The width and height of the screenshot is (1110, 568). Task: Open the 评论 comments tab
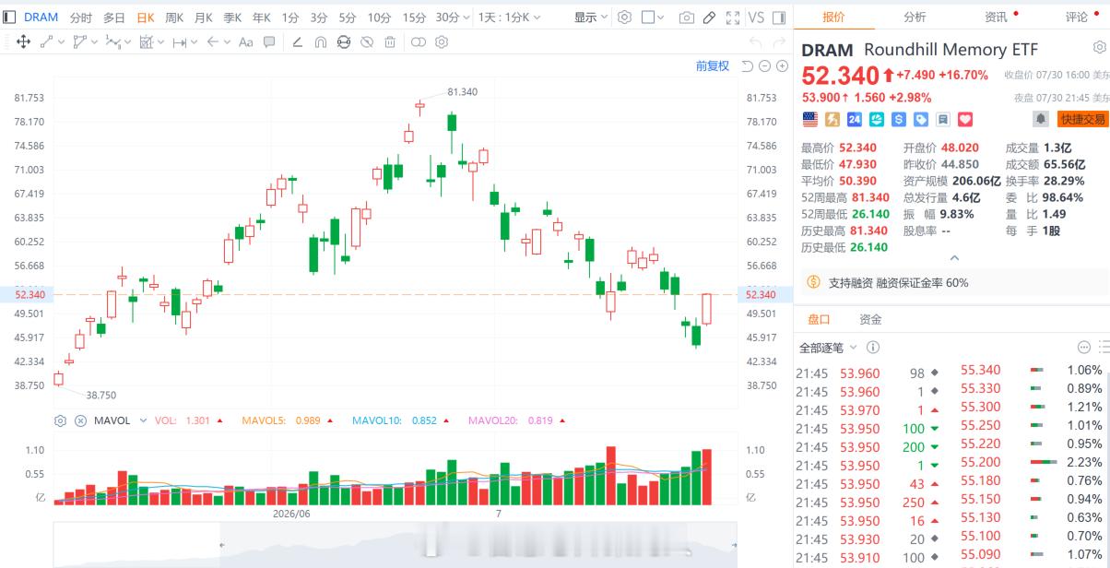coord(1077,17)
